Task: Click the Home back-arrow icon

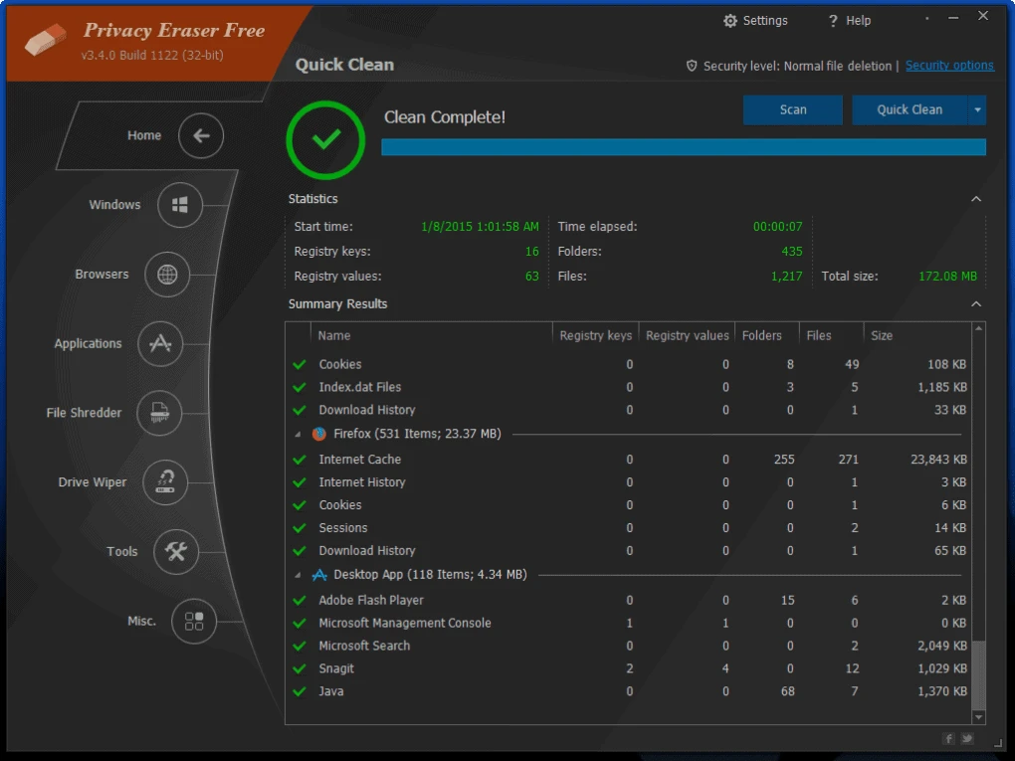Action: (201, 136)
